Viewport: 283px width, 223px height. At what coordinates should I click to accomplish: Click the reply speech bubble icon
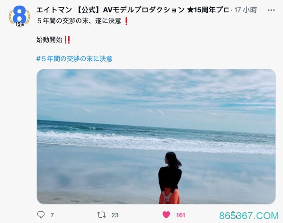[41, 215]
